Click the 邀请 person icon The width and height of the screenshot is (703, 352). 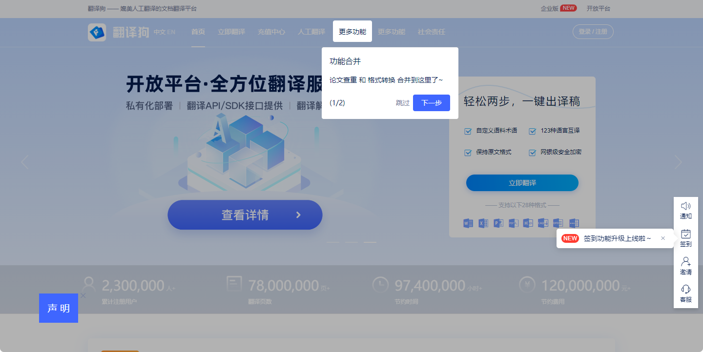686,262
